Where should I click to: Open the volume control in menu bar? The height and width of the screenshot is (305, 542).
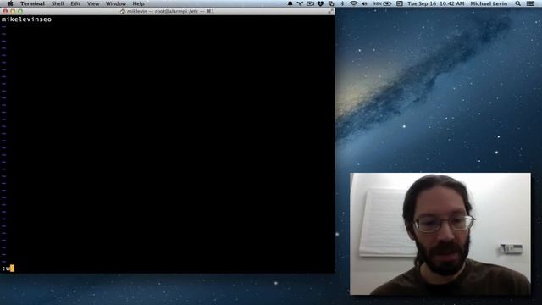pos(364,3)
